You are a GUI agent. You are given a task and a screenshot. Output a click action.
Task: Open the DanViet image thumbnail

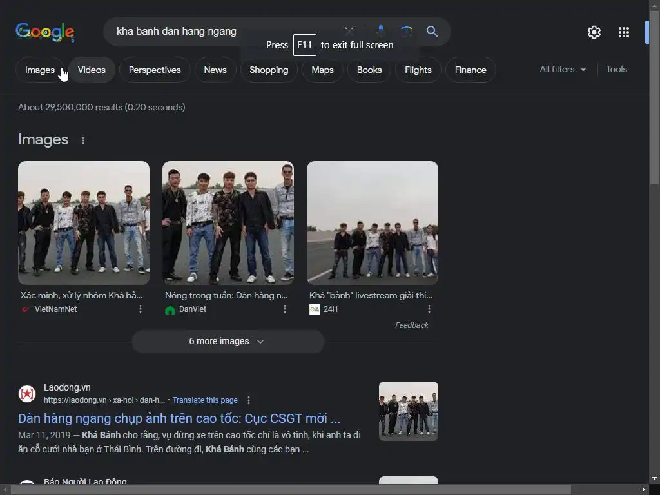[228, 222]
